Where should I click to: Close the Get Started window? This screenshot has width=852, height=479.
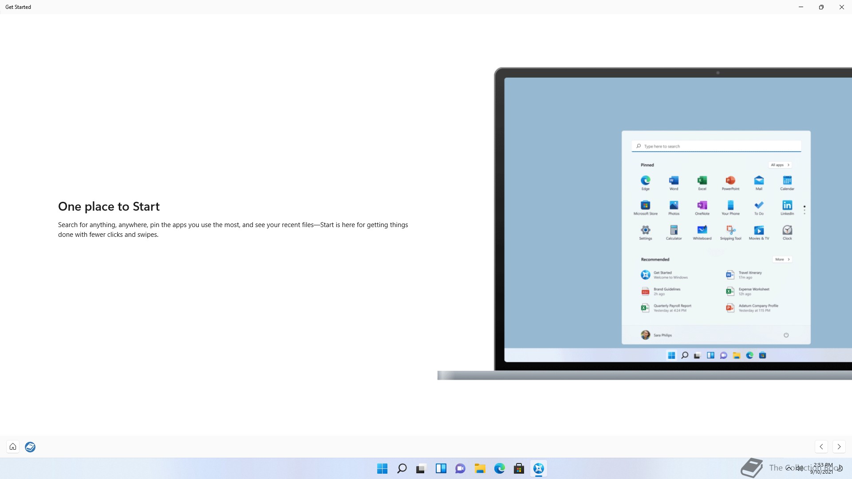pyautogui.click(x=842, y=7)
